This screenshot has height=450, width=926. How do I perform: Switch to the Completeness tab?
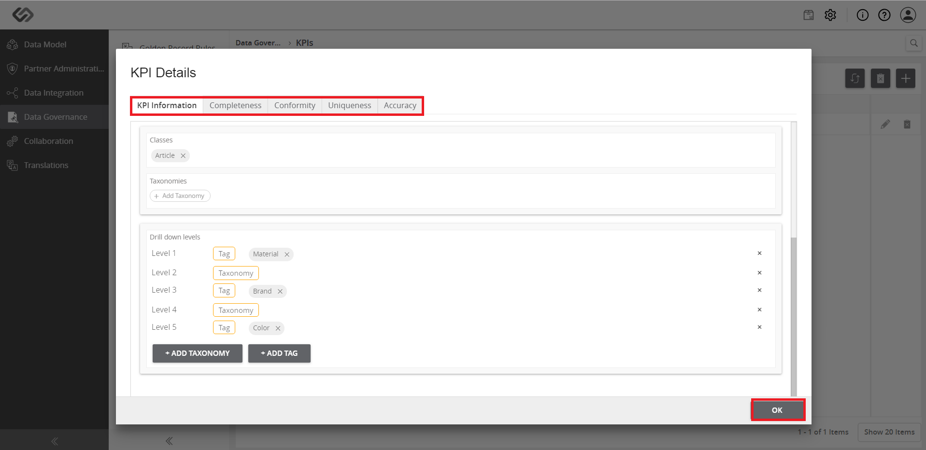(x=235, y=105)
